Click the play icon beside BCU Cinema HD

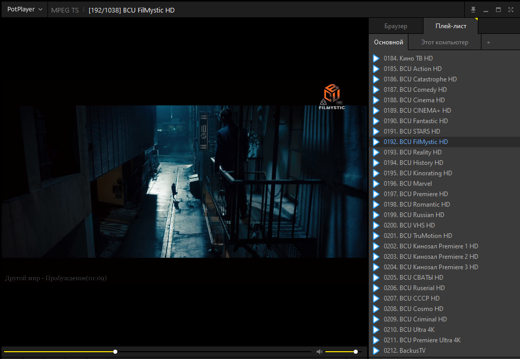376,100
